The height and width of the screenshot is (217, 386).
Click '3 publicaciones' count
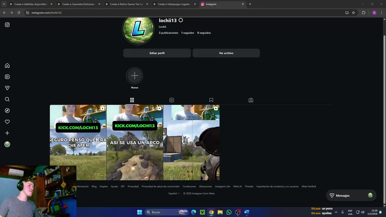(169, 33)
